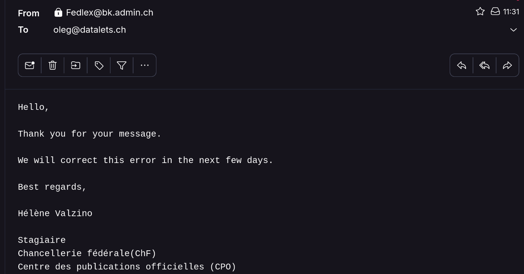
Task: Open the Move to folder option
Action: point(75,65)
